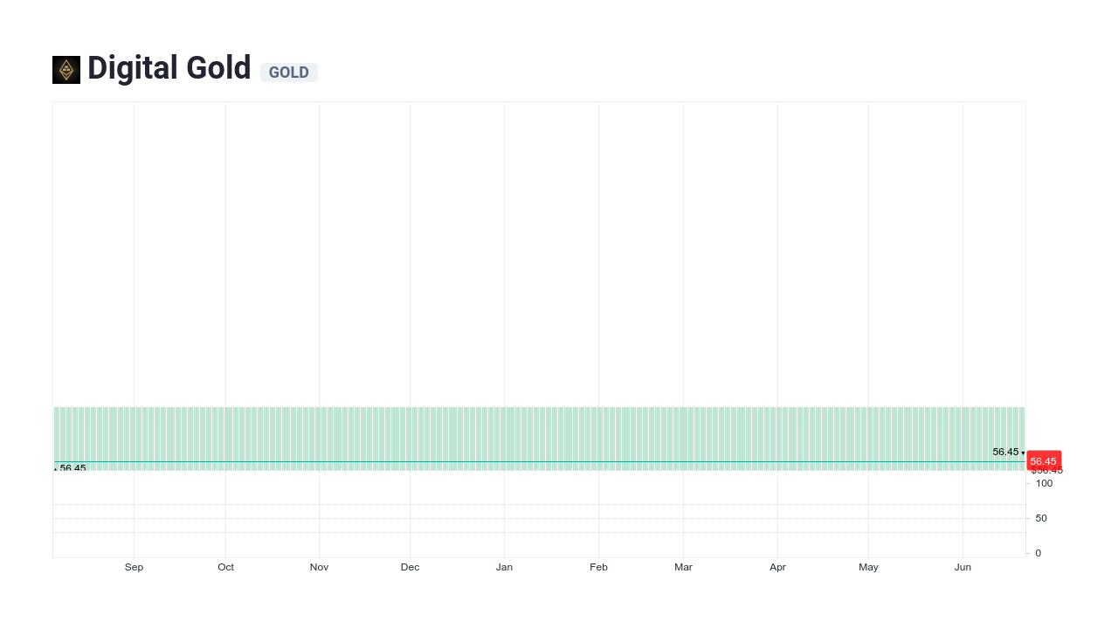Viewport: 1118px width, 629px height.
Task: Select the GOLD ticker badge
Action: (x=289, y=73)
